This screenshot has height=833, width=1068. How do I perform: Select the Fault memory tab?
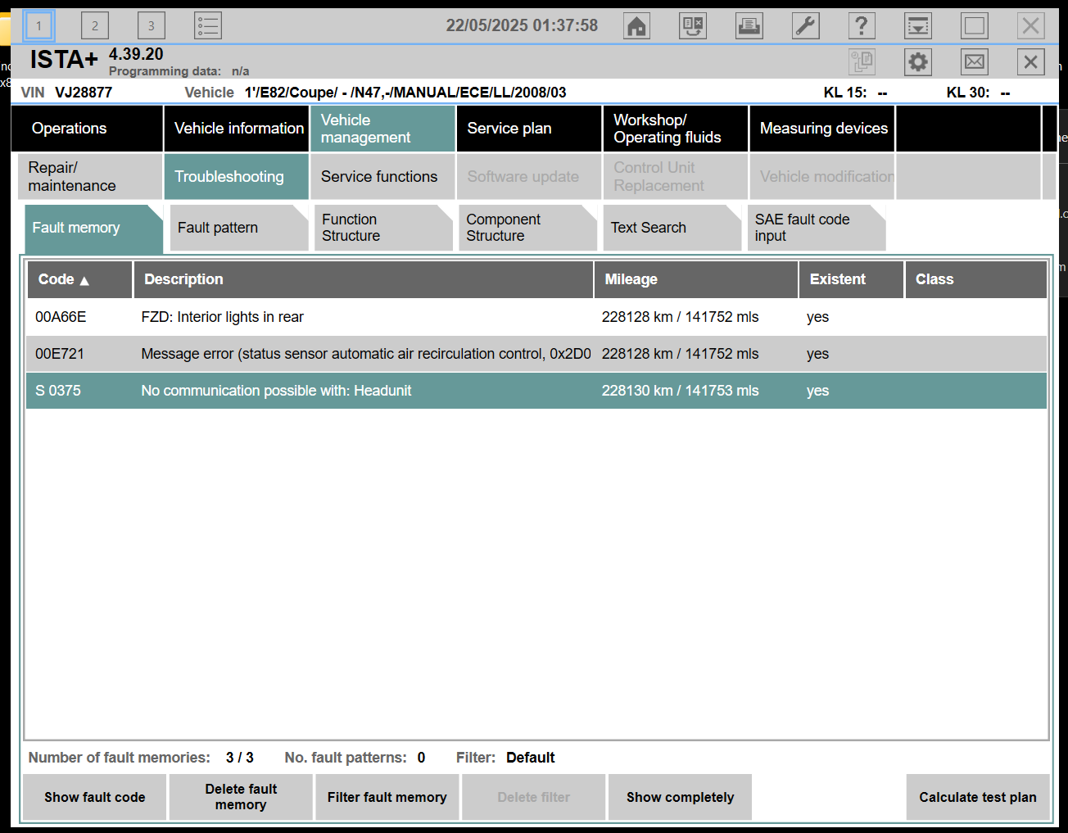pos(93,228)
